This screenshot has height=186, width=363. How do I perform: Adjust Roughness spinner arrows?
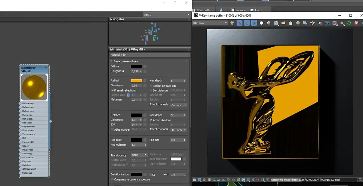141,71
